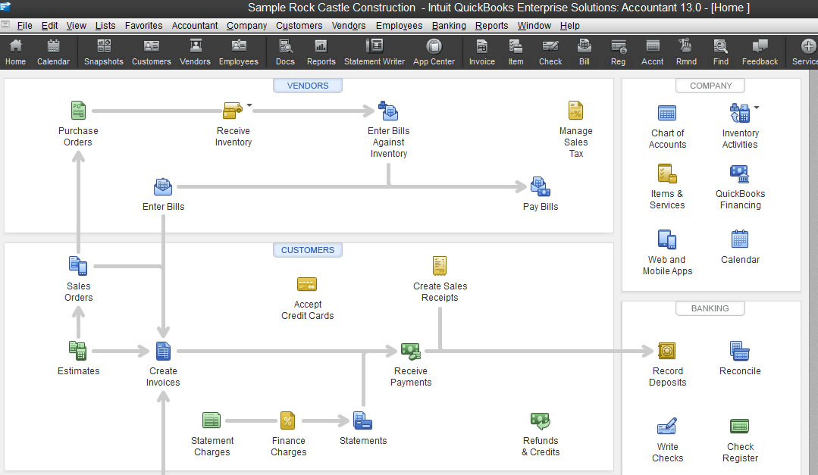Click the Record Deposits icon
818x475 pixels.
[x=667, y=351]
